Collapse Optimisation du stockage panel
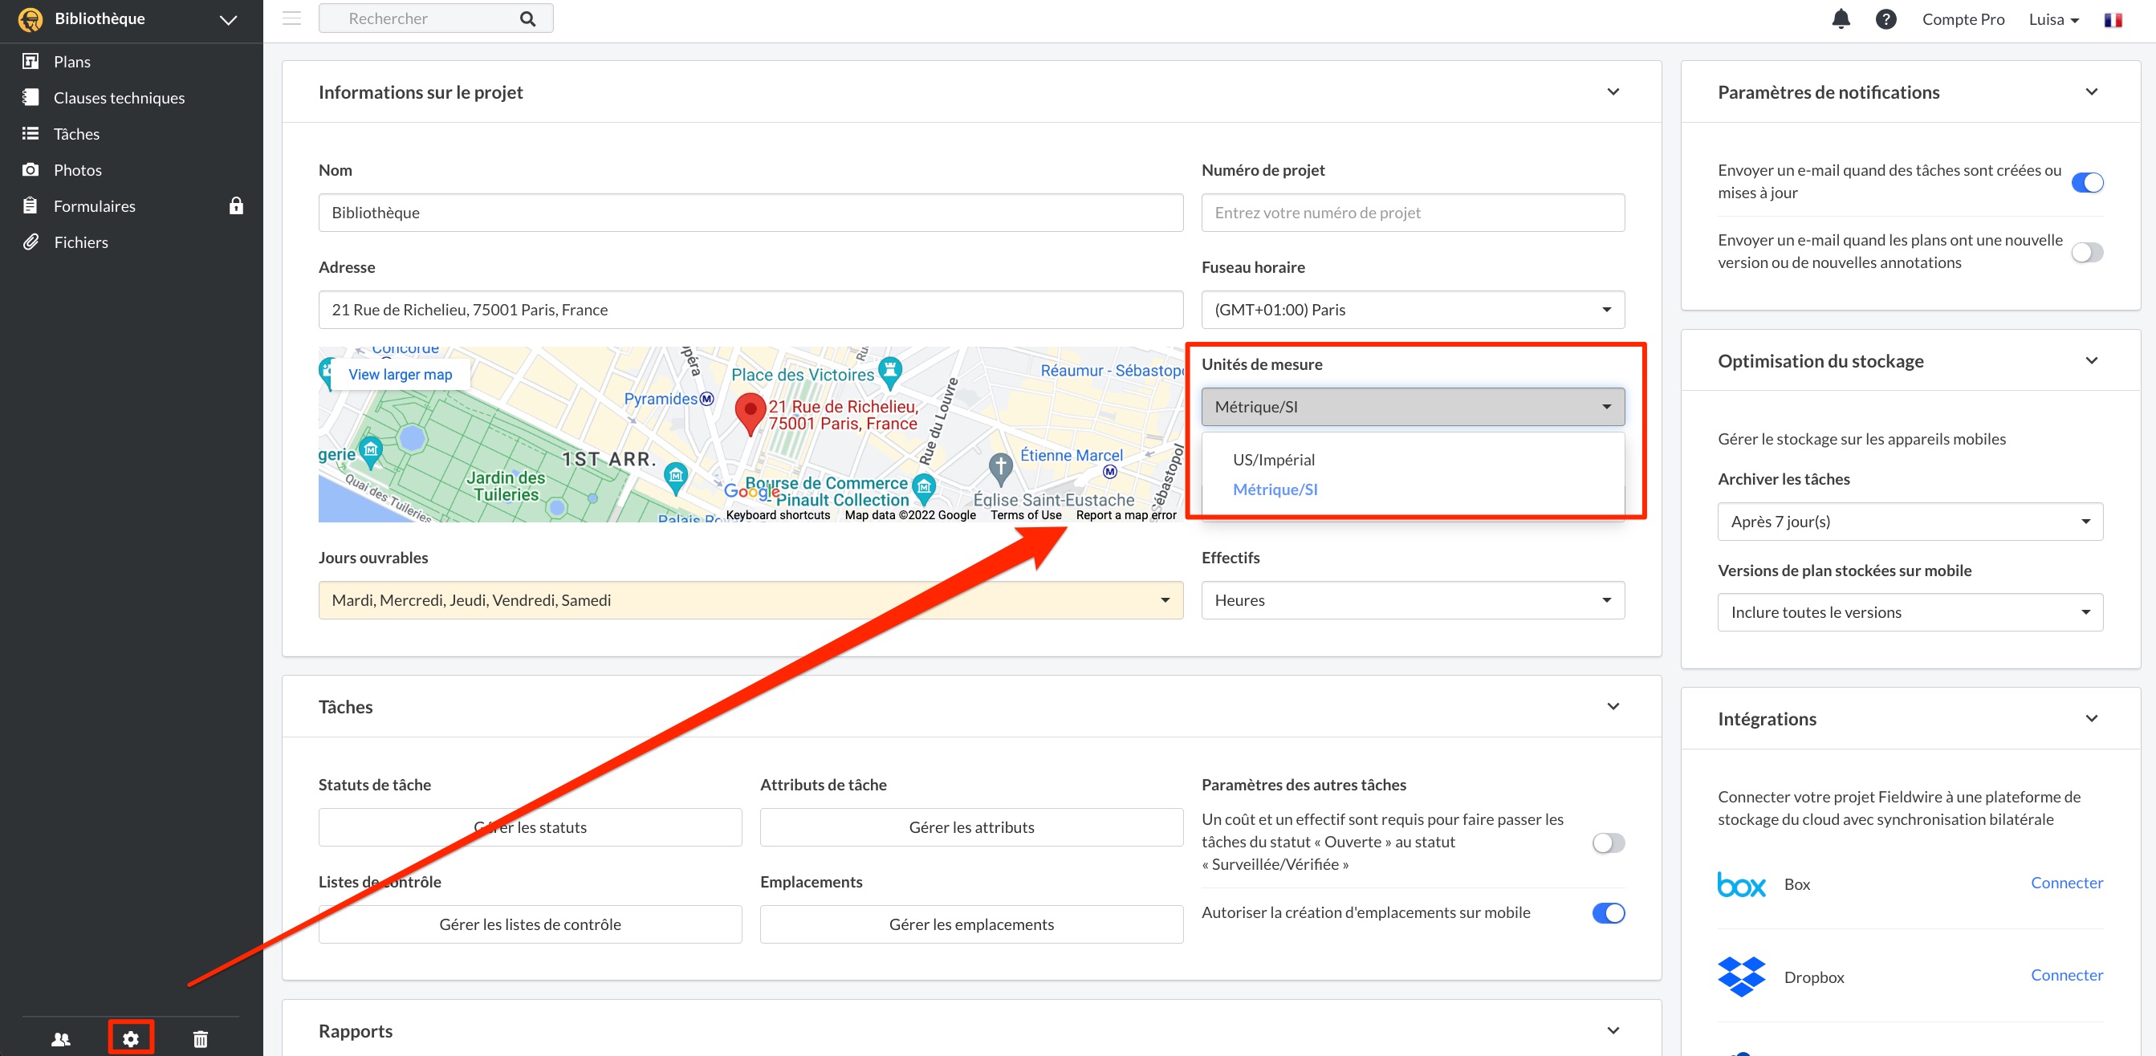 2091,359
